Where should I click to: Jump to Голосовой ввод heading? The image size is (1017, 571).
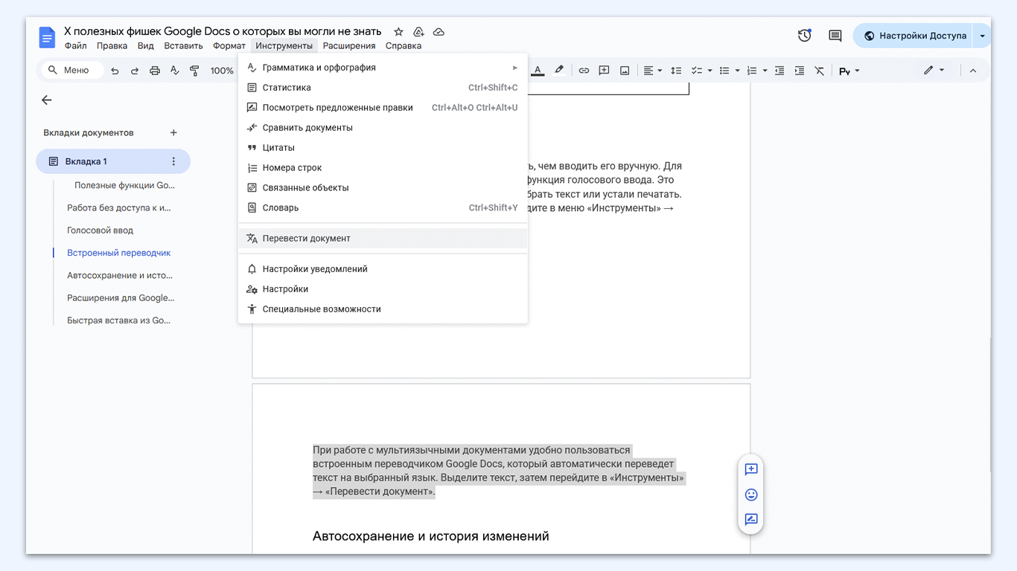(x=101, y=230)
